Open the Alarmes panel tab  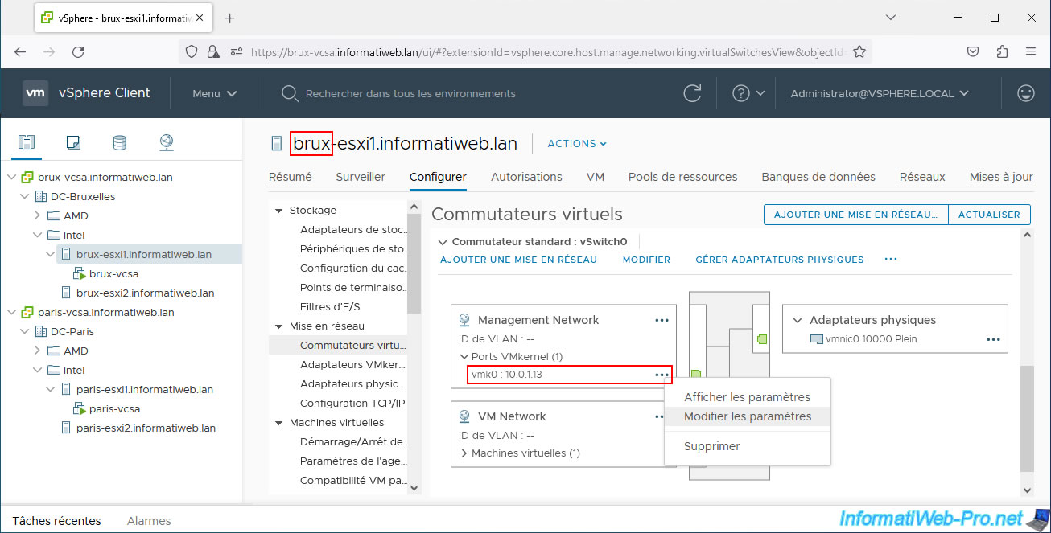(x=149, y=520)
